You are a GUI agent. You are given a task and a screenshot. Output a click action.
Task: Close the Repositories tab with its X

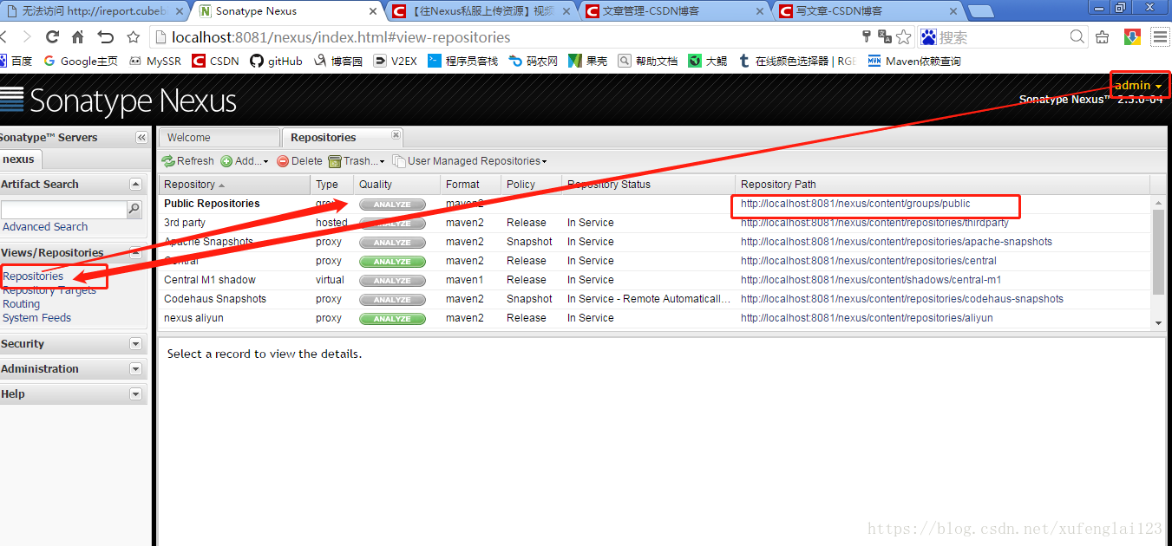(396, 135)
